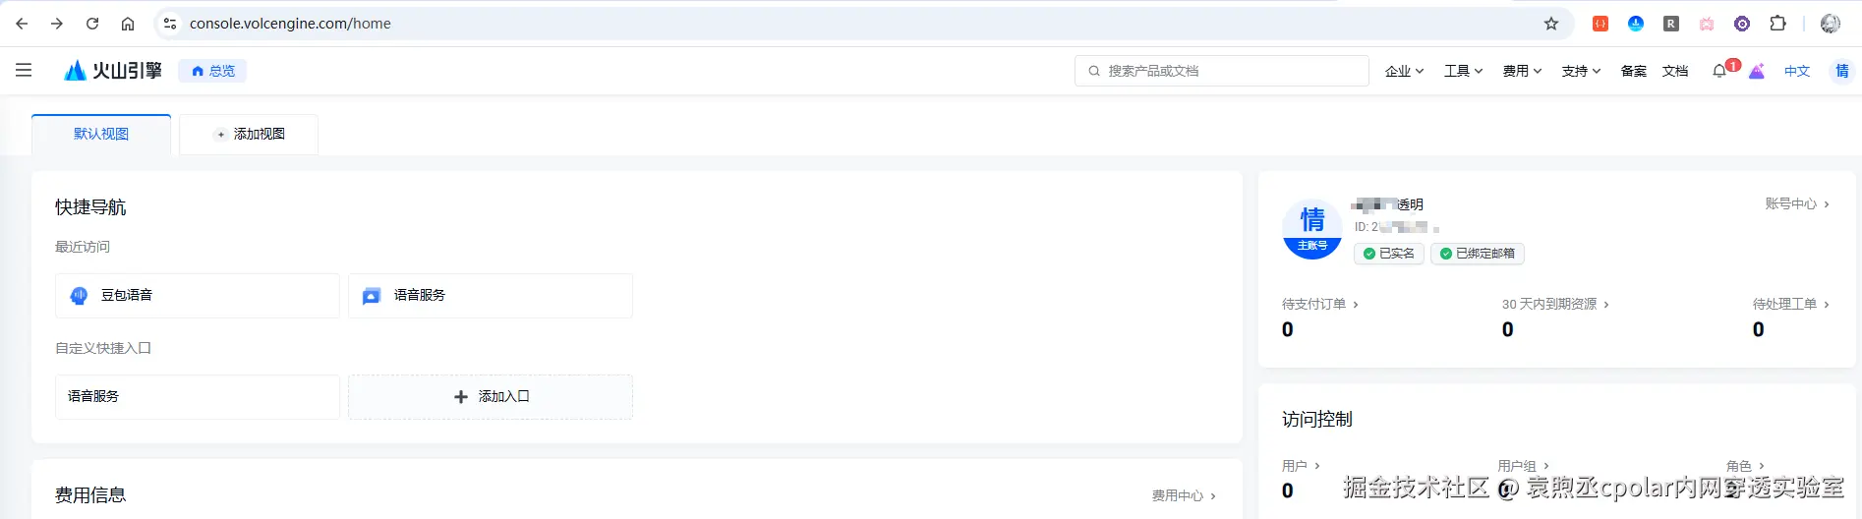The height and width of the screenshot is (519, 1862).
Task: Click the 搜索产品或文档 search field
Action: 1222,71
